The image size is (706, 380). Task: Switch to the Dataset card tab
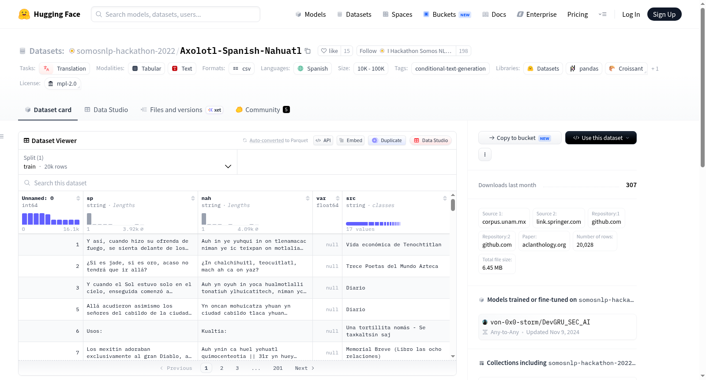pos(48,110)
